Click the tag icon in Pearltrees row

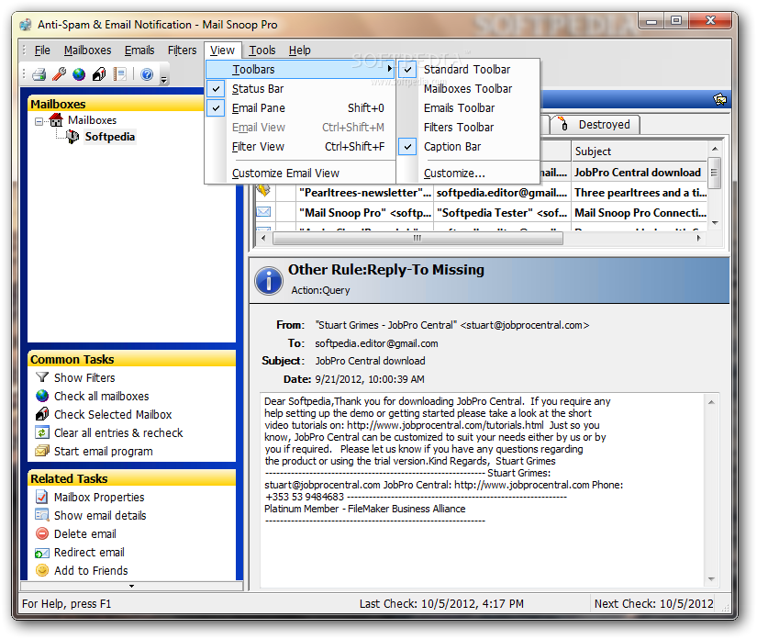(x=263, y=191)
